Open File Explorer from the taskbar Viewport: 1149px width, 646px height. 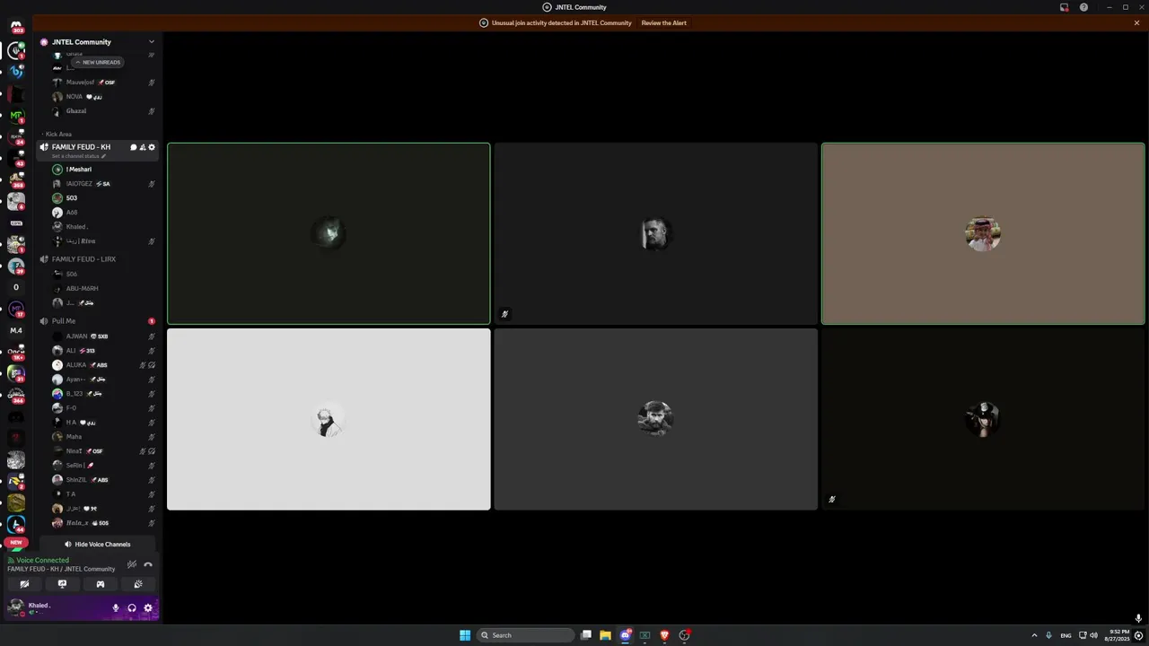click(605, 635)
